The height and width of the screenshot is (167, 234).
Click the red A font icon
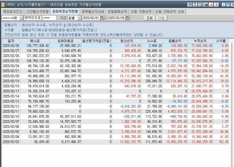[x=211, y=5]
